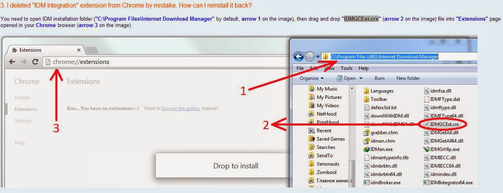Image resolution: width=503 pixels, height=193 pixels.
Task: Click the Chrome forward arrow button
Action: point(24,62)
